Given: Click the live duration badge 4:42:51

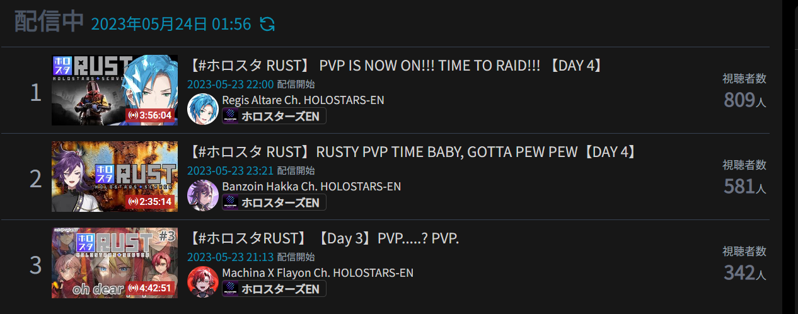Looking at the screenshot, I should pos(150,288).
